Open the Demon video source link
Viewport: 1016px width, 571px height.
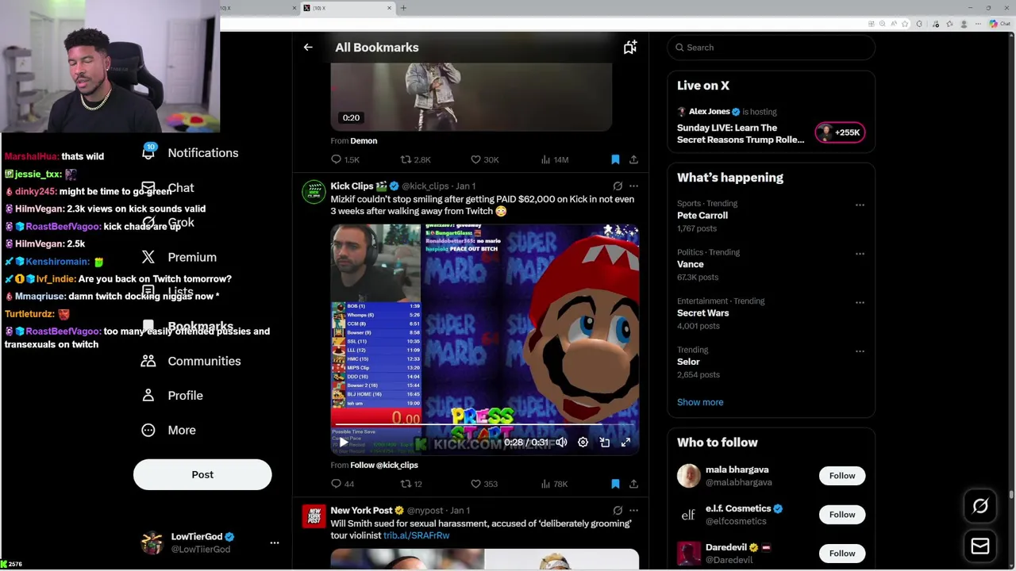pos(364,140)
